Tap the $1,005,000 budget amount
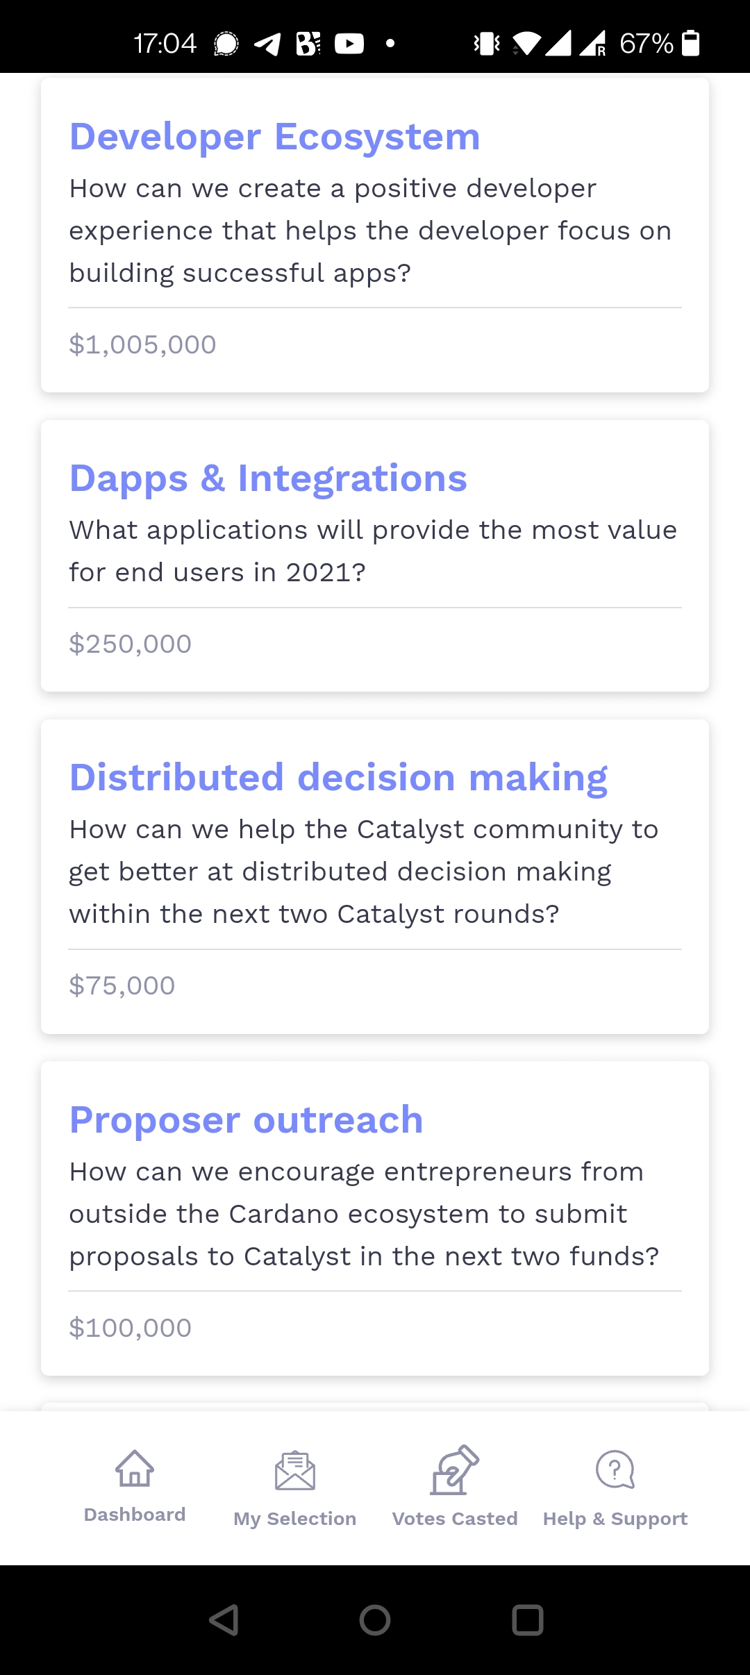The image size is (750, 1675). point(143,344)
